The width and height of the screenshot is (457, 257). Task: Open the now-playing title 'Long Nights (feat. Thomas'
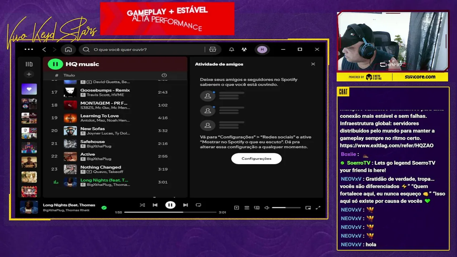point(69,205)
